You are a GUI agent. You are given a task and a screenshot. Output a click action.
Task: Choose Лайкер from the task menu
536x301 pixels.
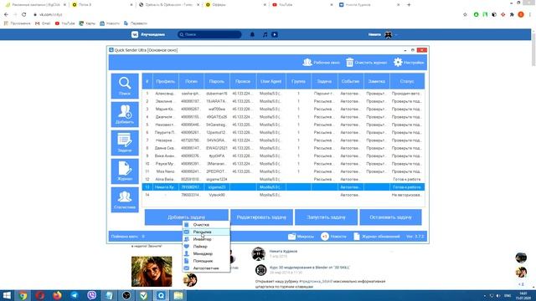(x=206, y=247)
